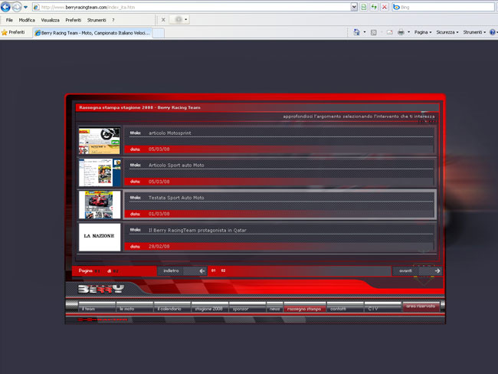Click the date 01/03/08 row

pos(279,214)
